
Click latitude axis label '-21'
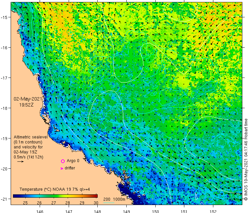point(4,199)
